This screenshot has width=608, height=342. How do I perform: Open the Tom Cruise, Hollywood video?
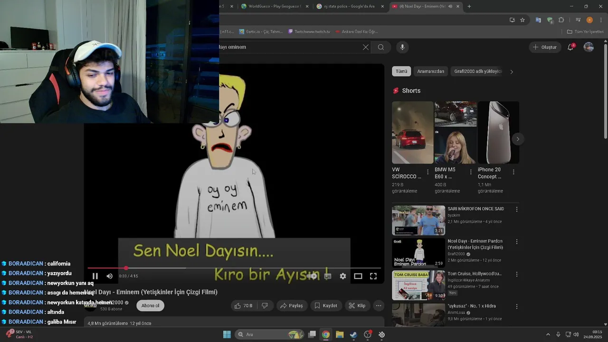click(418, 285)
